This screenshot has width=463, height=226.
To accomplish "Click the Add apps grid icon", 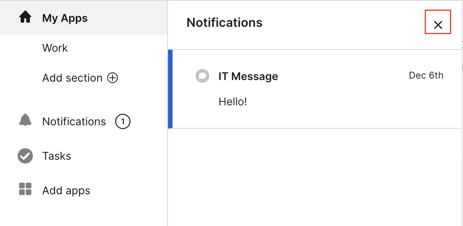I will [25, 189].
